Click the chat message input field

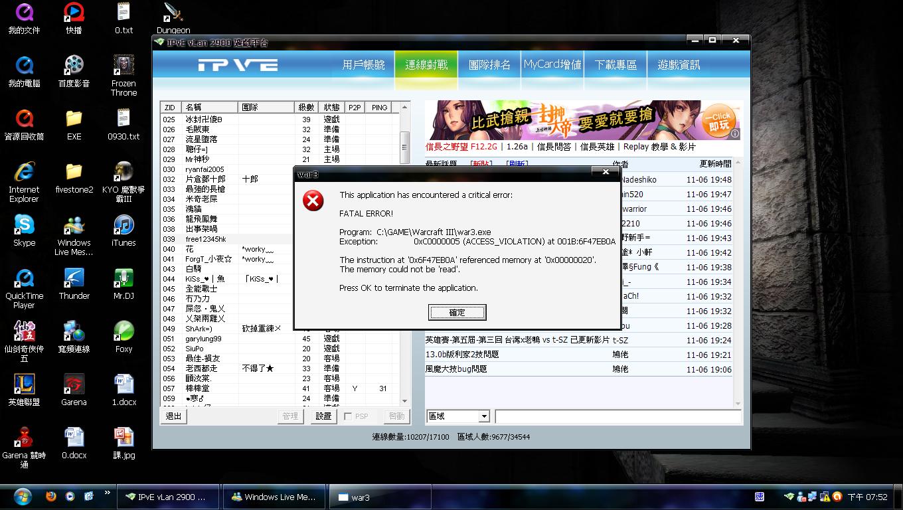pyautogui.click(x=617, y=416)
